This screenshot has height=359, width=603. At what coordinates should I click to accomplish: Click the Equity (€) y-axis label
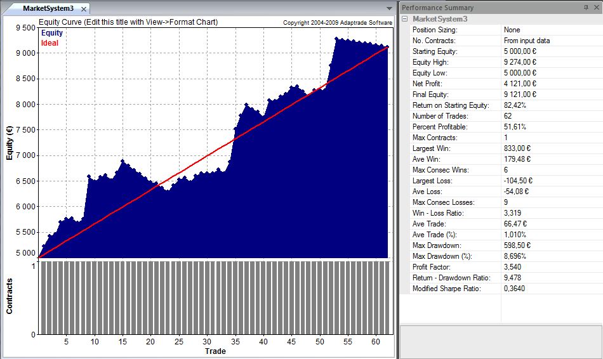coord(10,143)
